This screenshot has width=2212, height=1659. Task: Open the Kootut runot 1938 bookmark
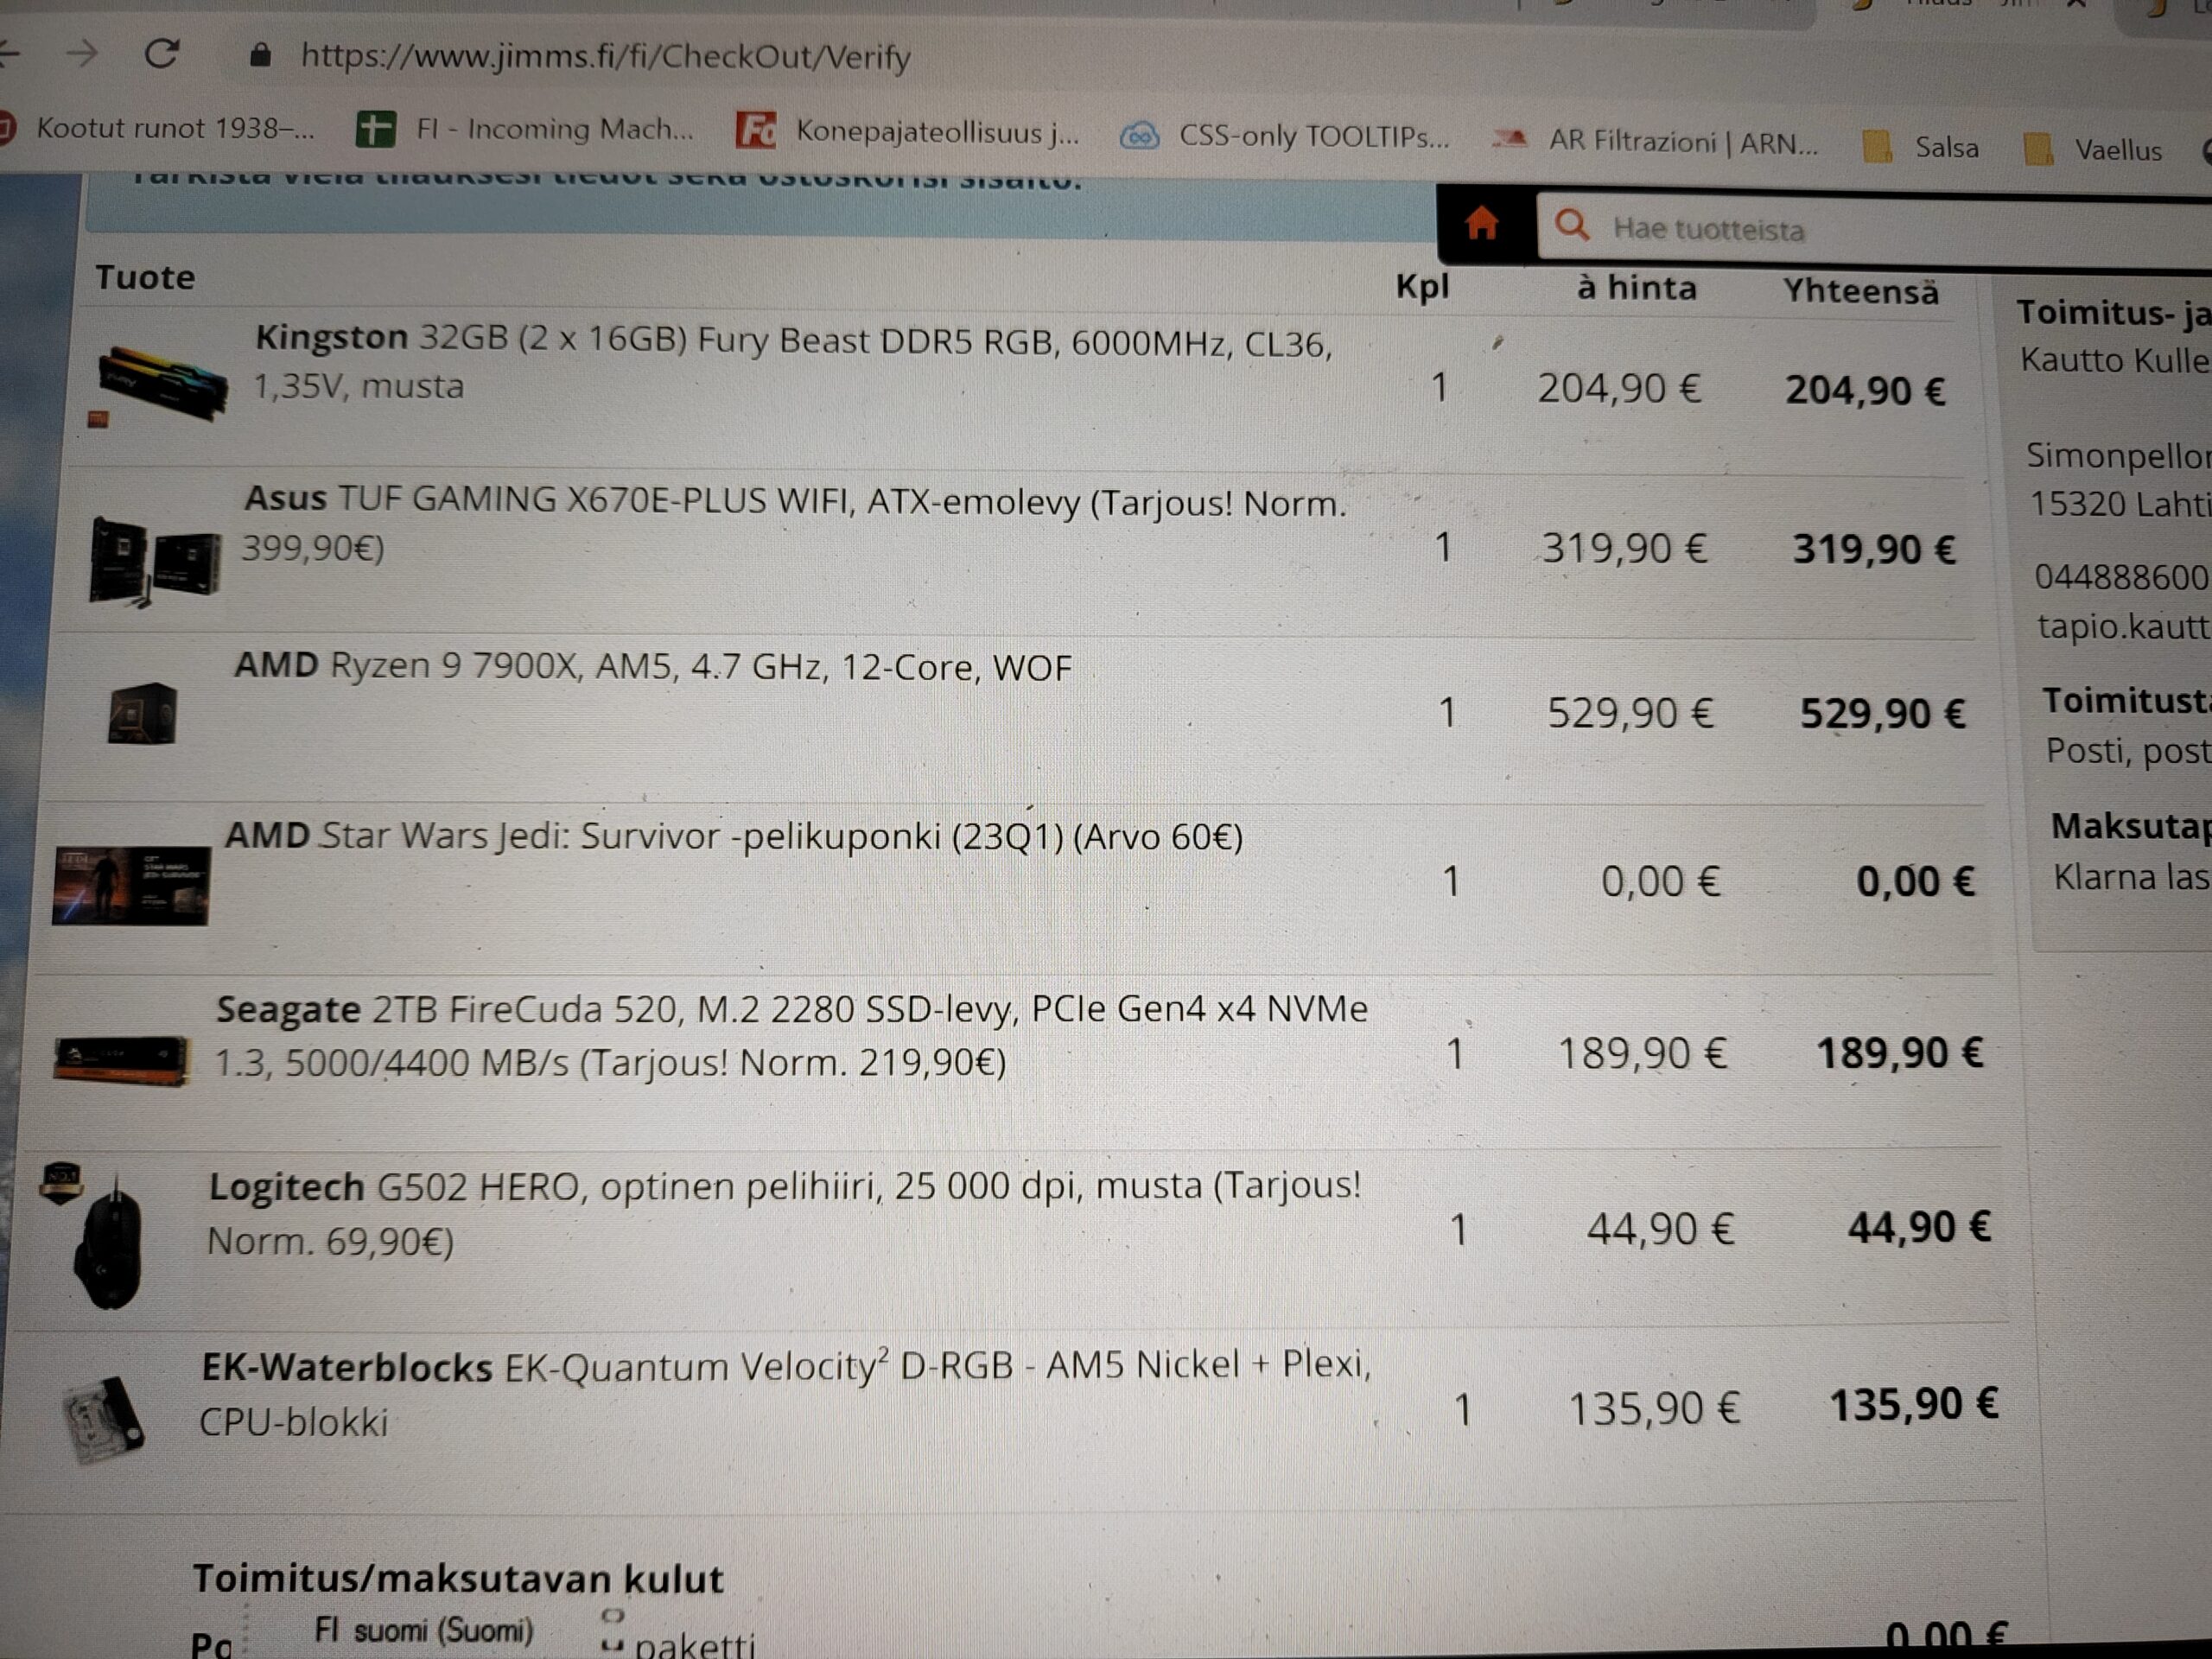tap(158, 128)
